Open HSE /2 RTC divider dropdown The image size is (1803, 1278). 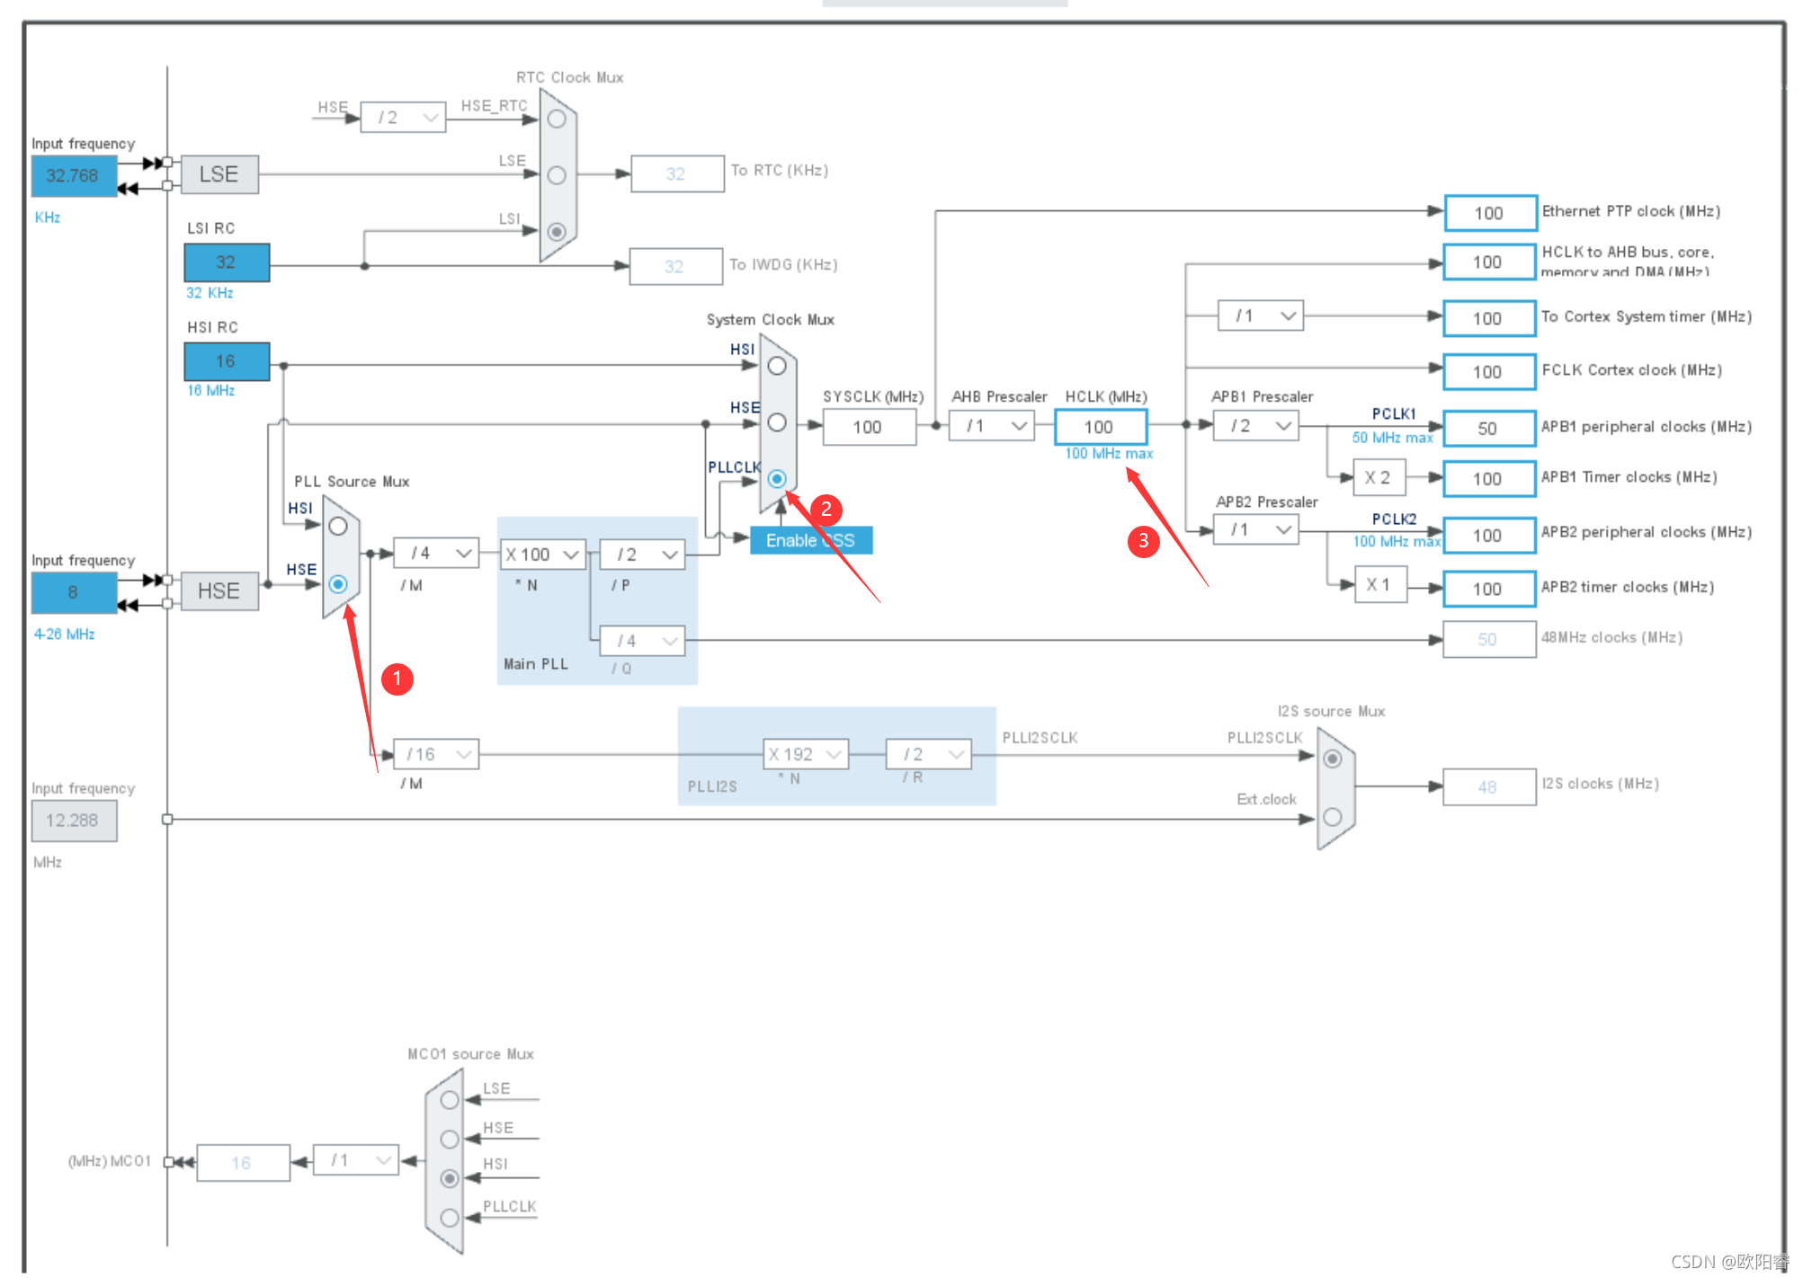(403, 118)
